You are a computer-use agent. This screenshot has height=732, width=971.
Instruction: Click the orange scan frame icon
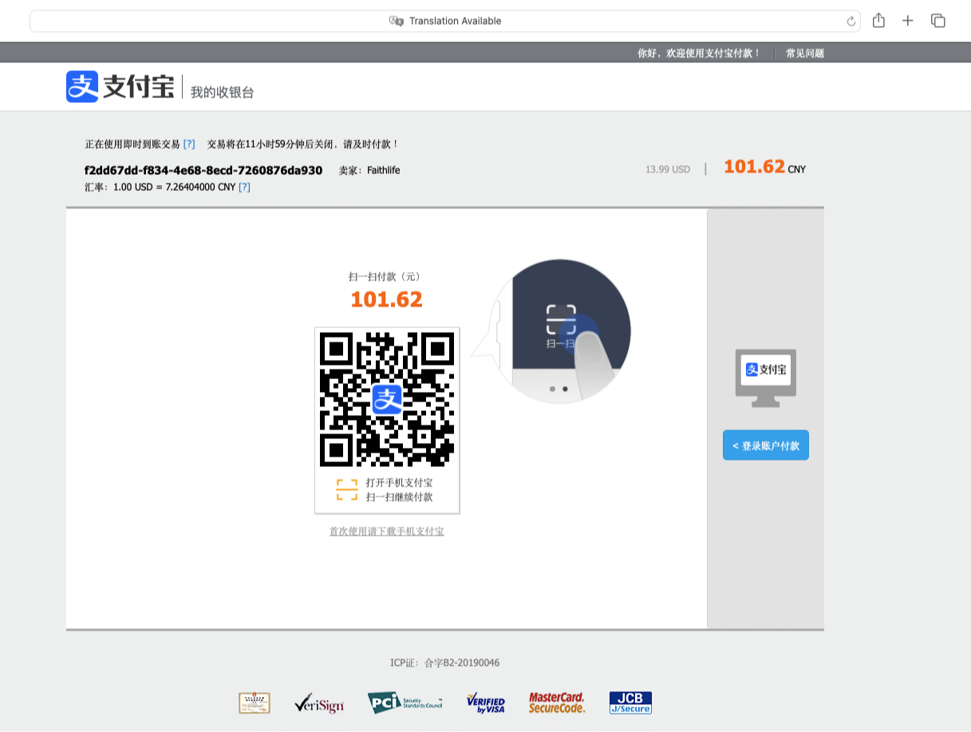tap(347, 489)
